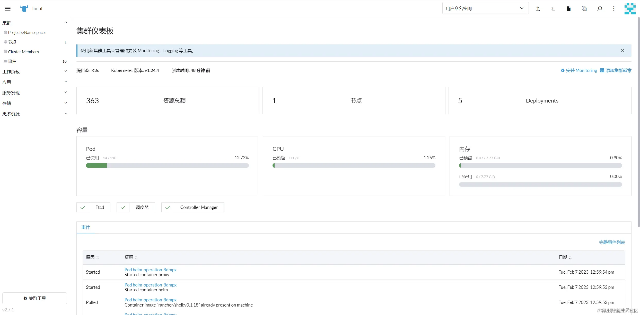Open the 用户命名空间 namespace dropdown
Viewport: 640px width, 315px height.
[x=485, y=8]
